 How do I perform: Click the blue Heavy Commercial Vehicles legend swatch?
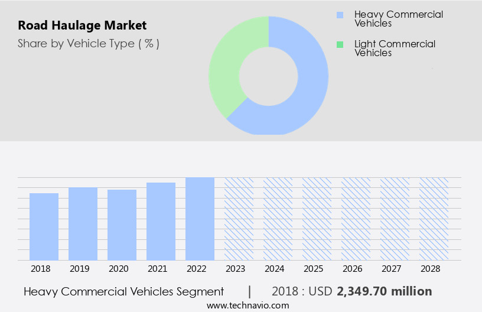pyautogui.click(x=339, y=15)
